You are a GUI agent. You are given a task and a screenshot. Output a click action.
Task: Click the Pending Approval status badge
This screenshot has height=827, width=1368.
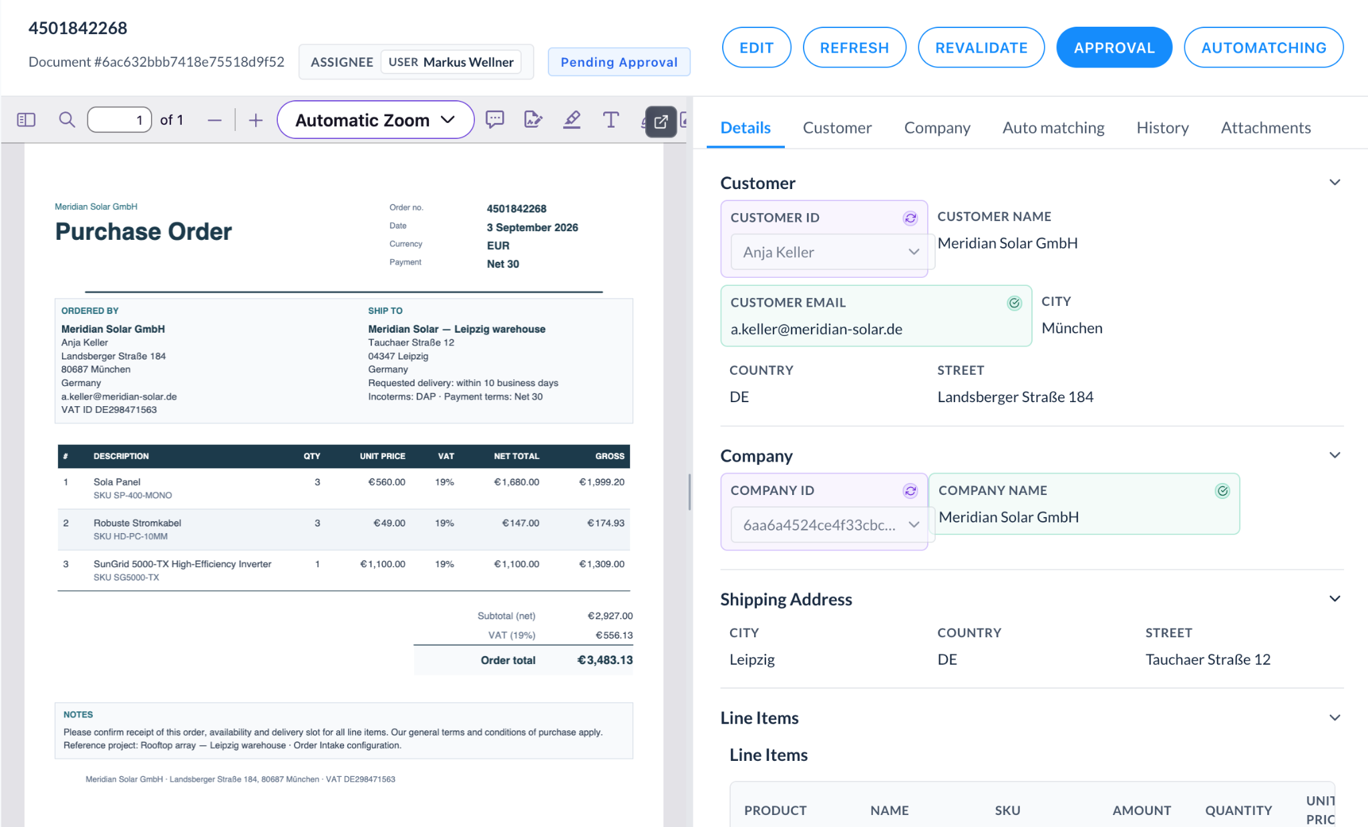point(619,62)
